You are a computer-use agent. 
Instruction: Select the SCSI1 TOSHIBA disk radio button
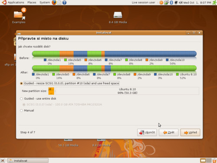(24, 104)
